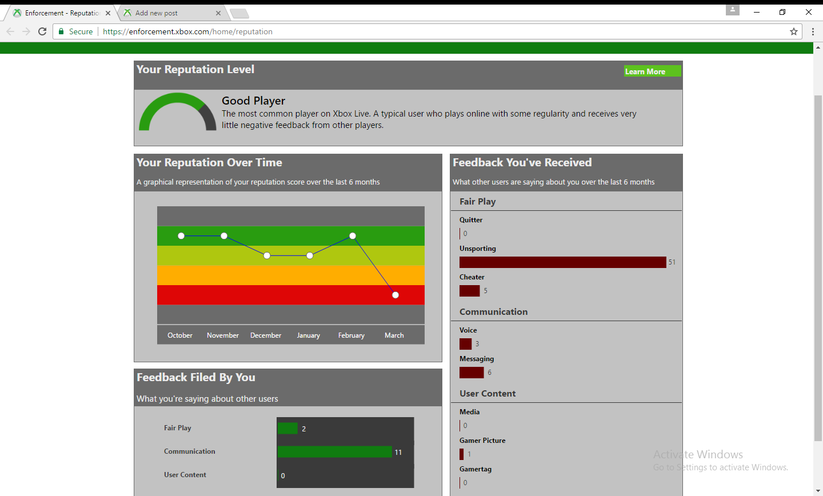
Task: Close the Enforcement - Reputation tab
Action: pos(108,13)
